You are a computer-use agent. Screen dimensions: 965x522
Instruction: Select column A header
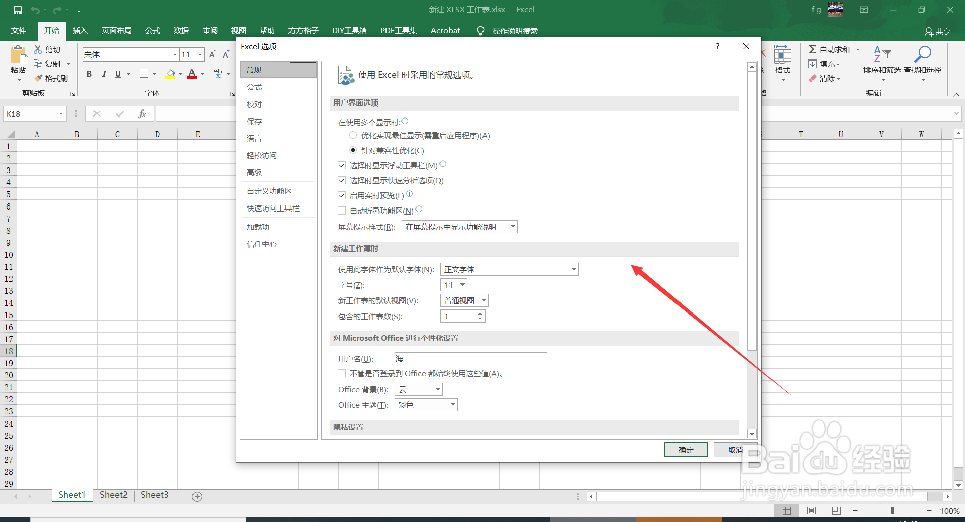pyautogui.click(x=37, y=134)
